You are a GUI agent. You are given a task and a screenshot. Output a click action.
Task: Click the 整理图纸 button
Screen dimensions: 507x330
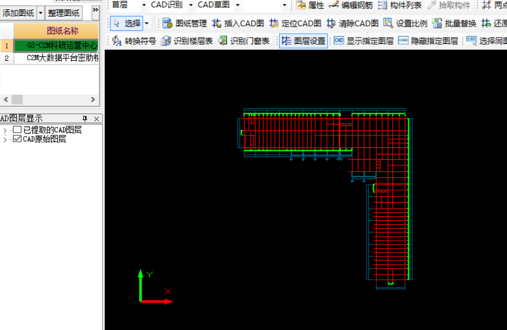point(64,13)
